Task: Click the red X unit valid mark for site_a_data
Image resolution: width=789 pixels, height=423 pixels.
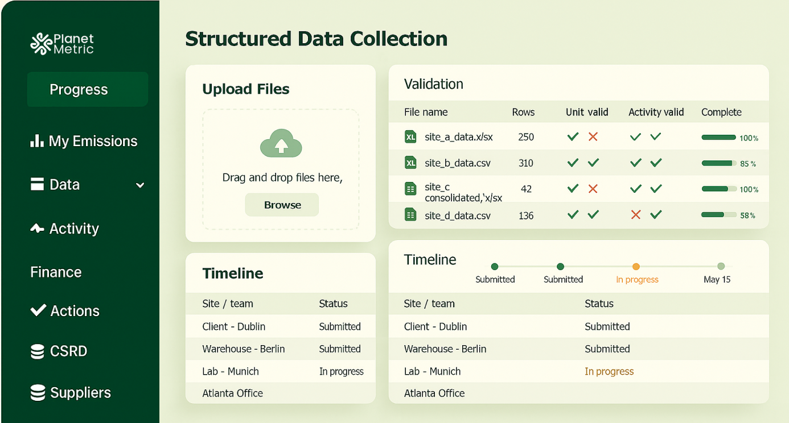Action: point(593,137)
